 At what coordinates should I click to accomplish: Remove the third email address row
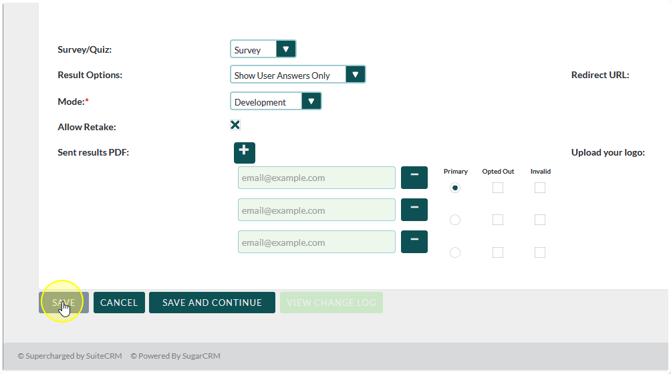414,242
